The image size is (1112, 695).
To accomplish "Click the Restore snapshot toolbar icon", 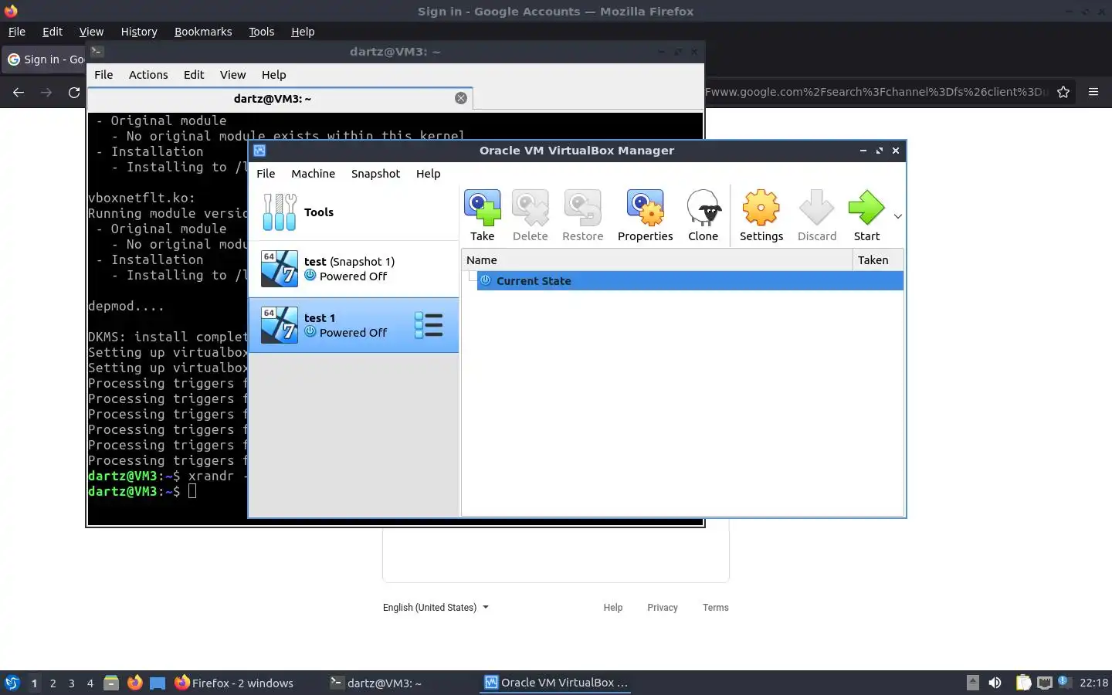I will (x=582, y=215).
